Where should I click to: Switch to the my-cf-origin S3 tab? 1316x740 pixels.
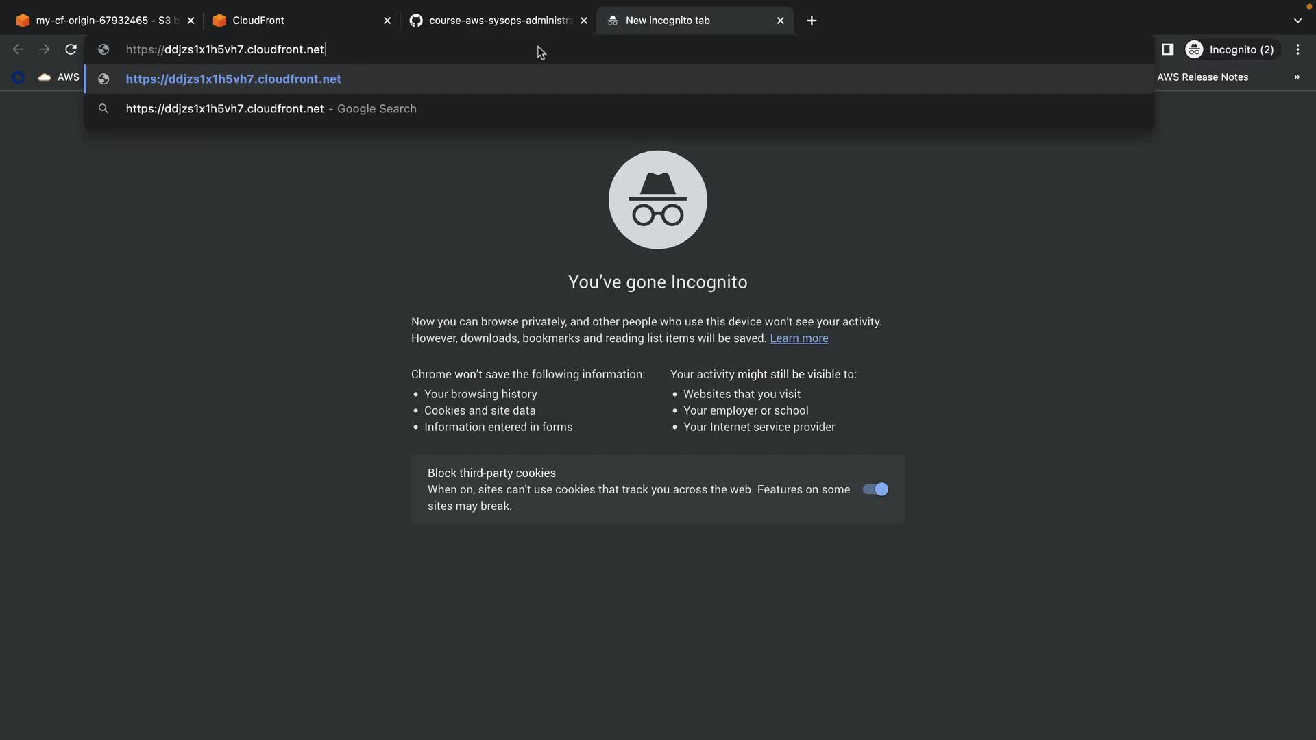point(103,21)
